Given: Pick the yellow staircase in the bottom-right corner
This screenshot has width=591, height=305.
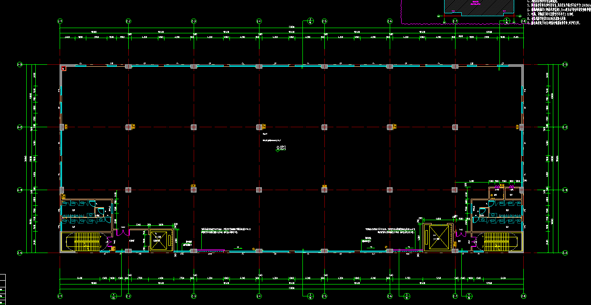Looking at the screenshot, I should (x=498, y=242).
